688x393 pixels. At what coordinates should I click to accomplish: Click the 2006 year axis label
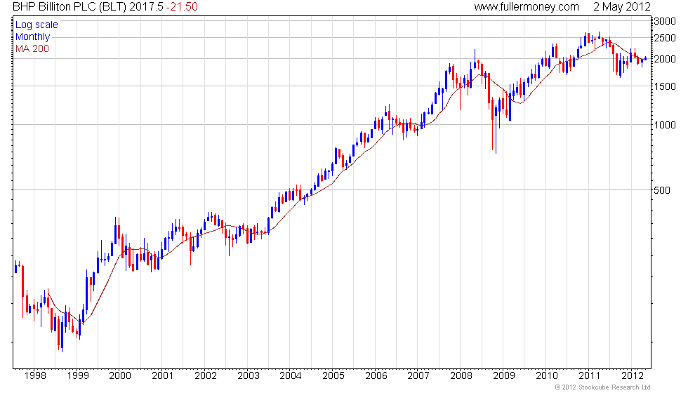pyautogui.click(x=376, y=375)
